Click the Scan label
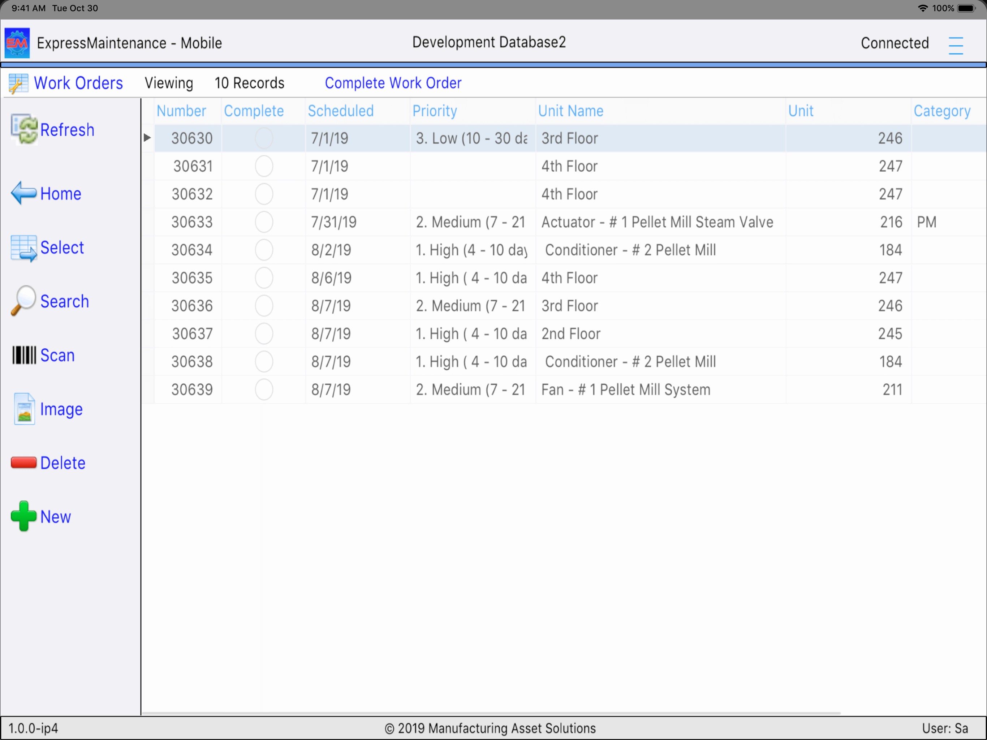This screenshot has width=987, height=740. click(x=57, y=356)
